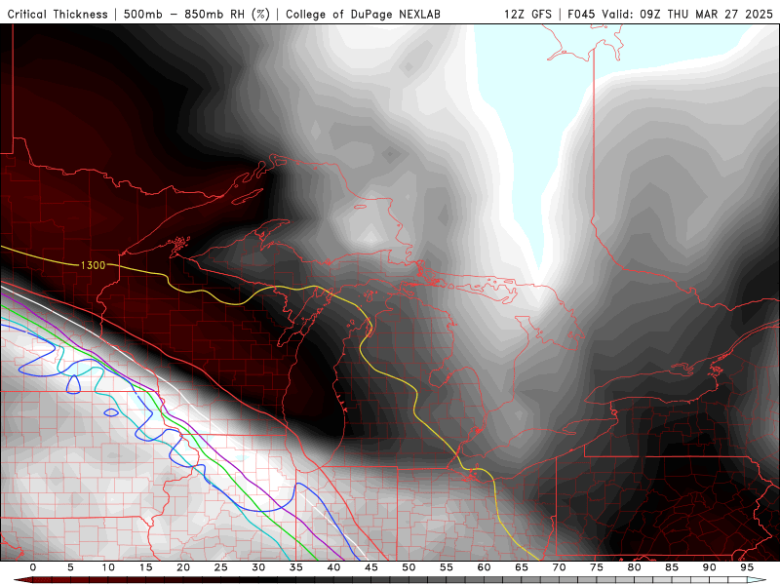Screen dimensions: 780x585
Task: Click the 80 value on color scale
Action: pyautogui.click(x=634, y=567)
